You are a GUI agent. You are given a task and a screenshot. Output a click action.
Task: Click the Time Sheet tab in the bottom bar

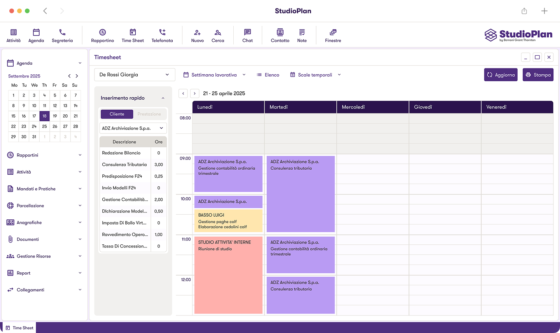[19, 328]
